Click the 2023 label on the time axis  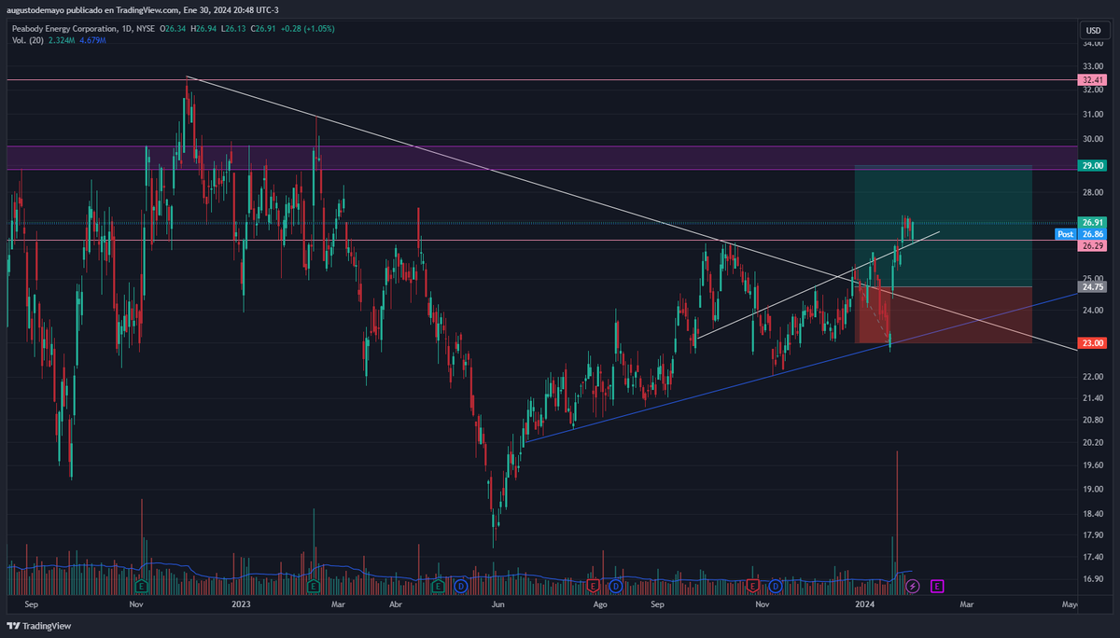(242, 604)
